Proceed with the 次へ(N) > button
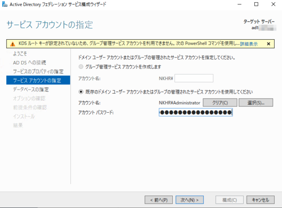282x208 pixels. (x=189, y=200)
